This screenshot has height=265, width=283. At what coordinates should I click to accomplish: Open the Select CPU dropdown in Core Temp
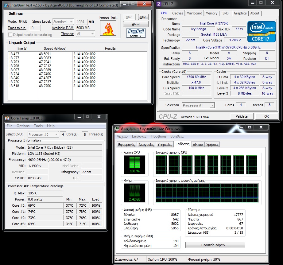tap(43, 134)
